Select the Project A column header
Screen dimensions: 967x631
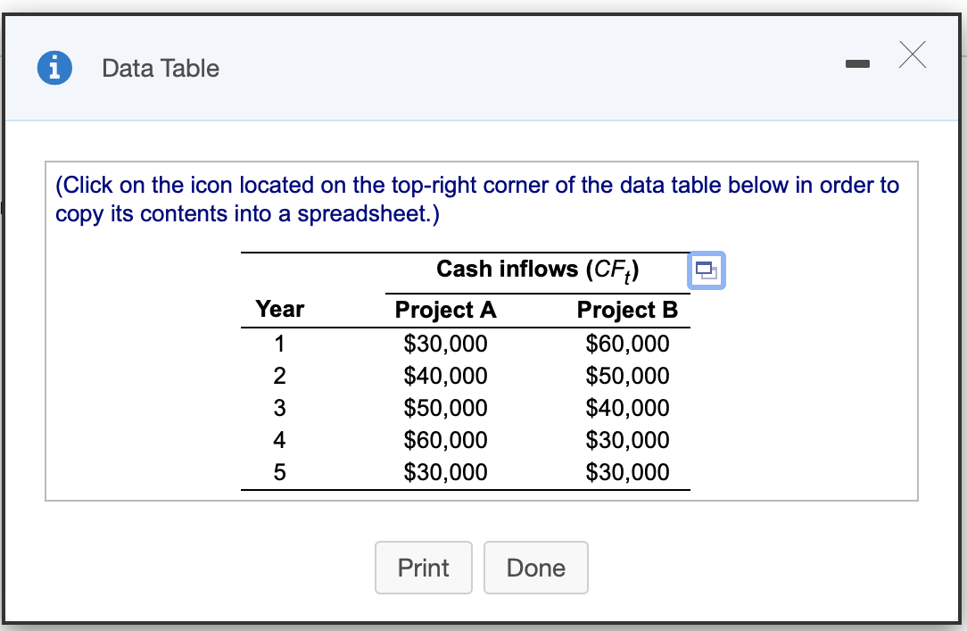coord(446,310)
